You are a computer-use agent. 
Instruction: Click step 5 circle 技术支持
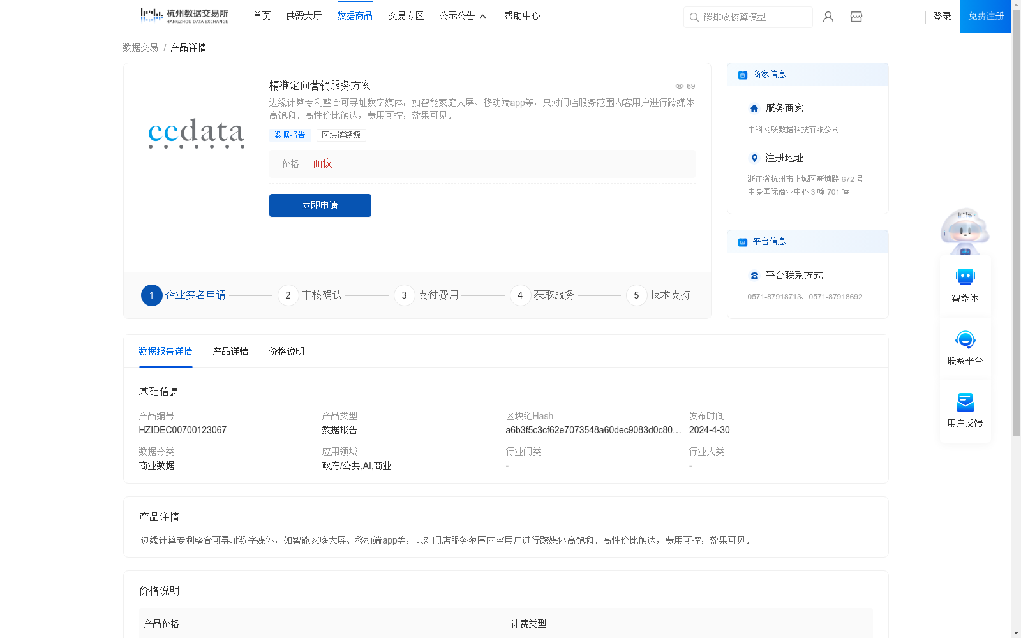(x=636, y=295)
